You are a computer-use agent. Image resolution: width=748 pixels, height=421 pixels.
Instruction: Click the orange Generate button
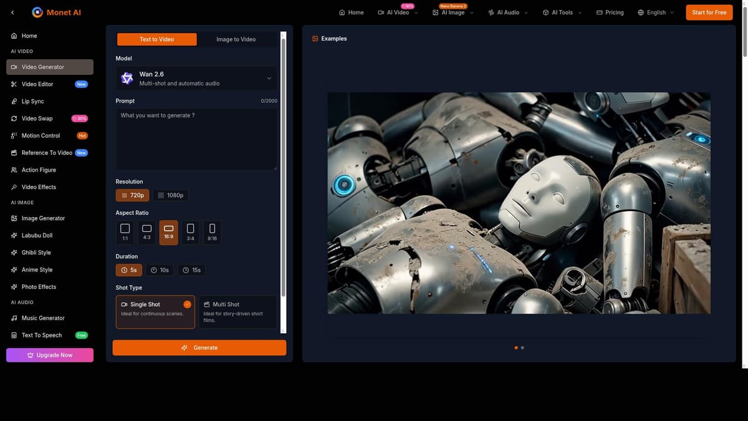tap(199, 348)
